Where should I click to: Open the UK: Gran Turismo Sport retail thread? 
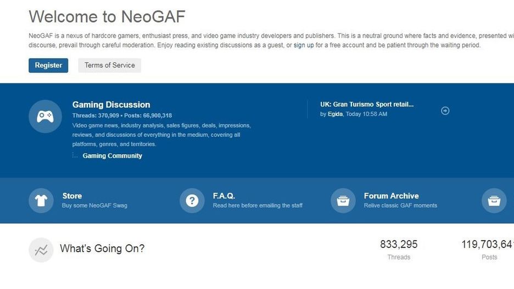point(367,104)
